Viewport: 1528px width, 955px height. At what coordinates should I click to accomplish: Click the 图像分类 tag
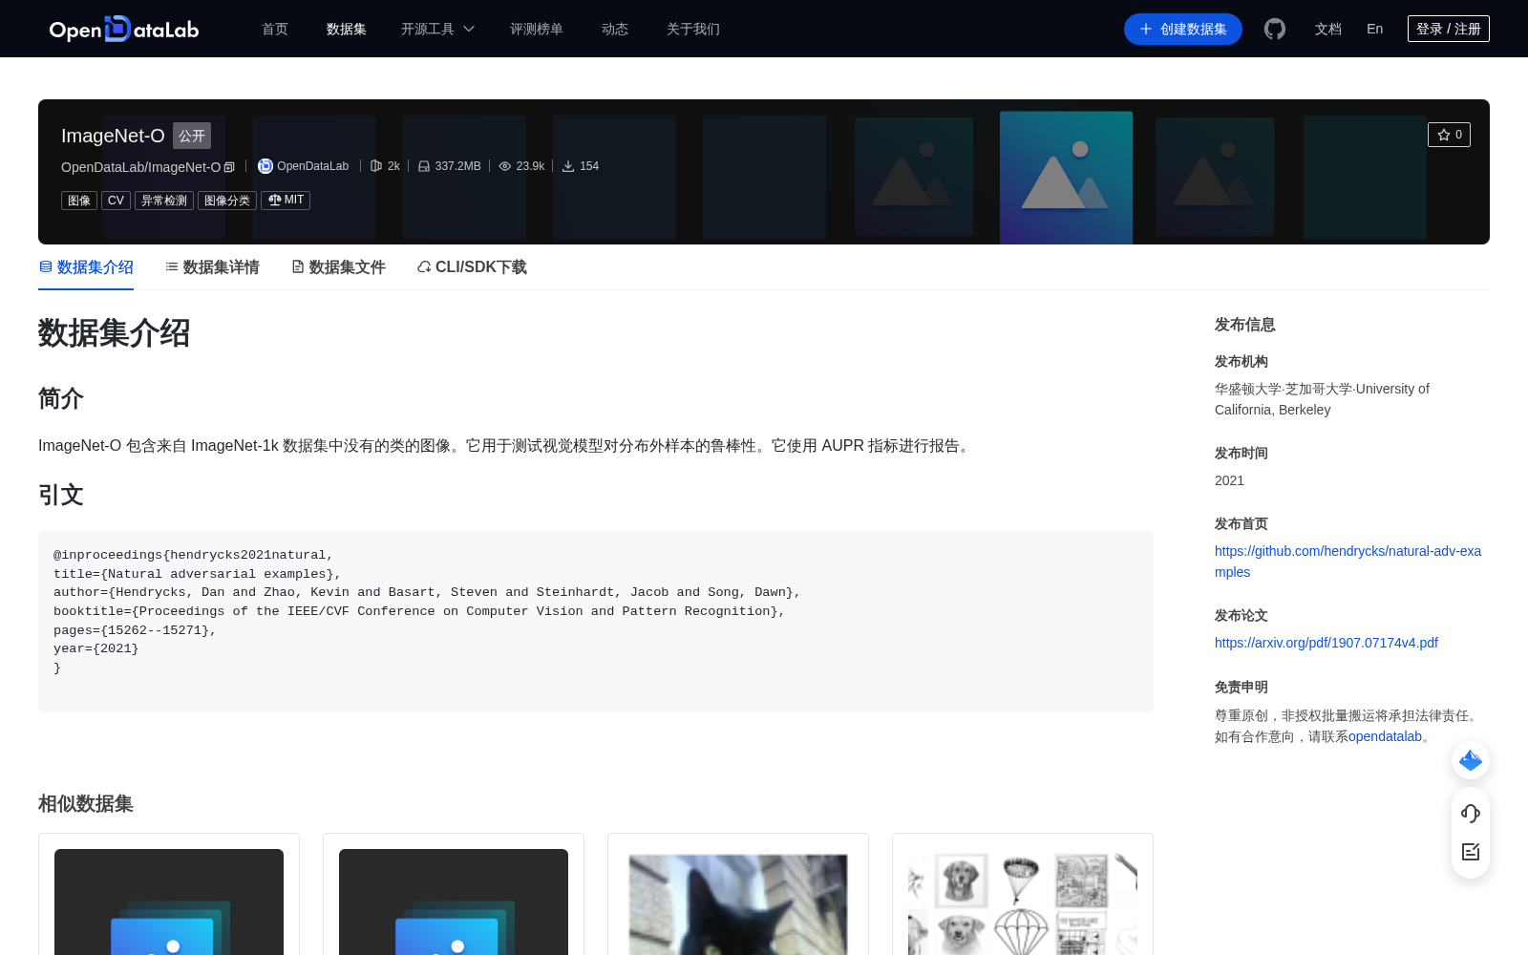coord(227,201)
